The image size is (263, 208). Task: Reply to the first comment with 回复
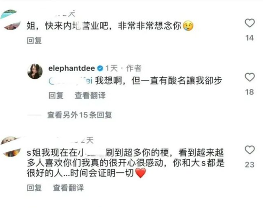pyautogui.click(x=34, y=41)
